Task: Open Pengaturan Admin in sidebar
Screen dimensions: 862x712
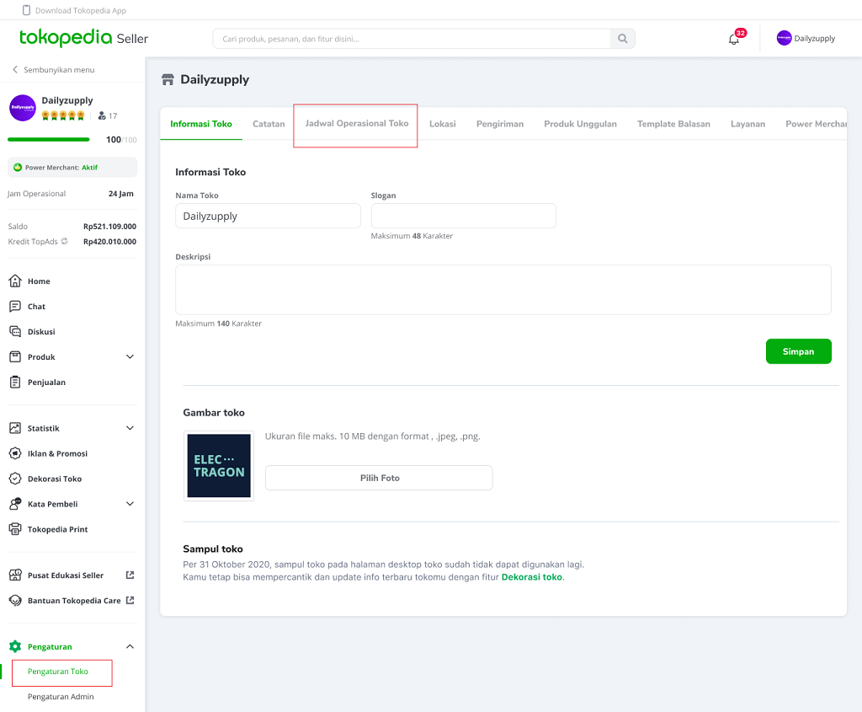Action: [61, 697]
